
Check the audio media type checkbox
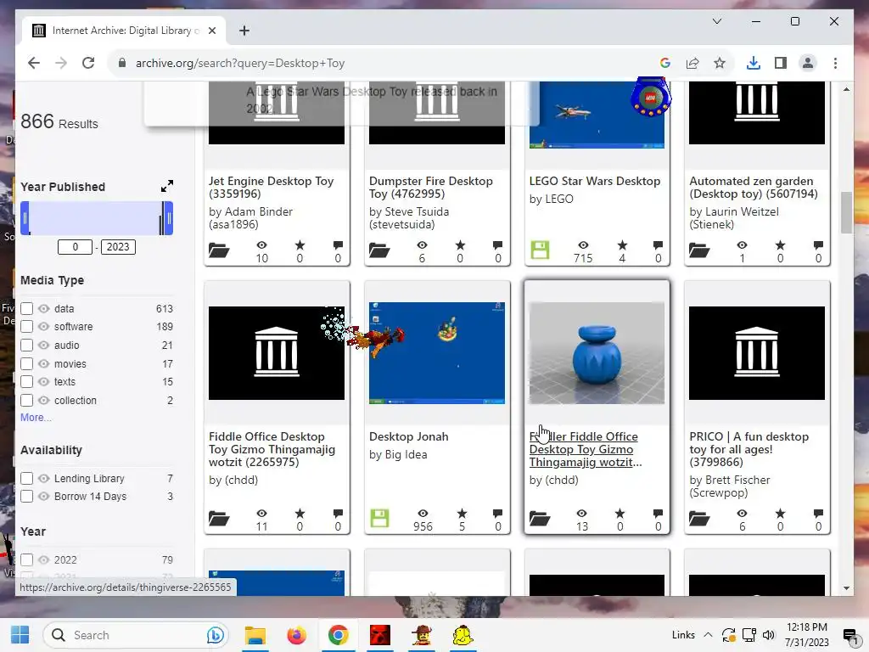pyautogui.click(x=26, y=346)
